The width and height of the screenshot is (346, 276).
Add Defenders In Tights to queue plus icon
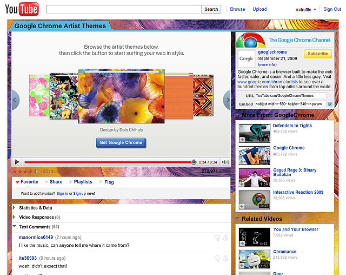point(242,140)
